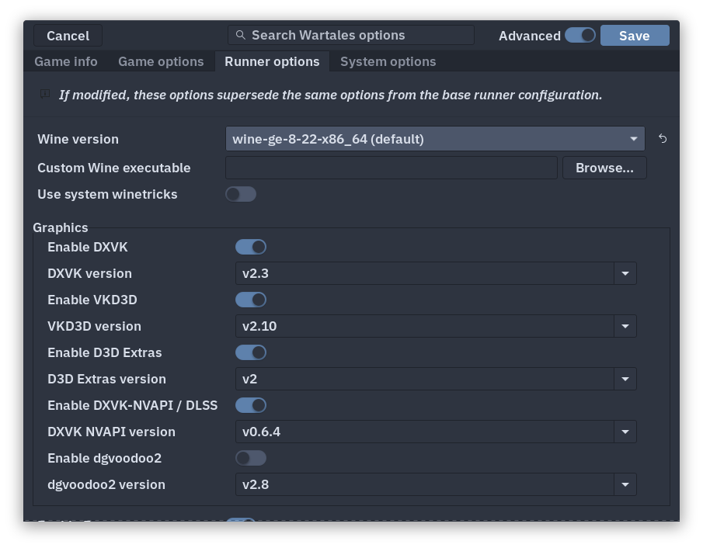Disable the Enable DXVK switch
The height and width of the screenshot is (548, 703).
tap(251, 247)
